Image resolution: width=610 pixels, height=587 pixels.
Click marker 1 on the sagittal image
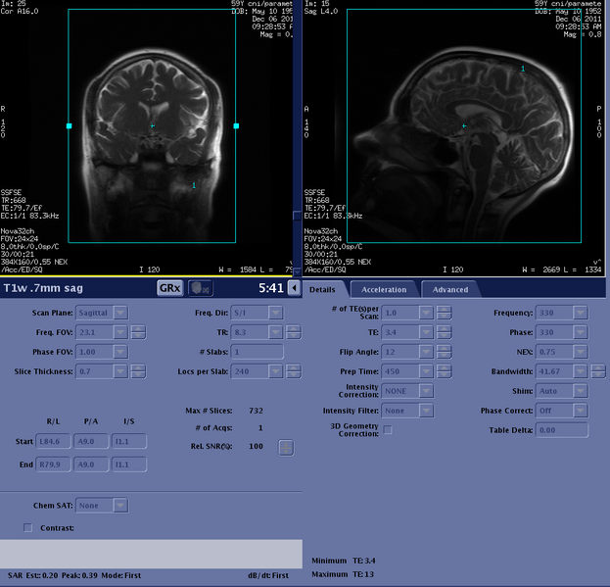point(523,69)
